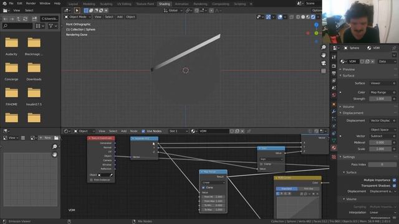Toggle From Instancer checkbox
The height and width of the screenshot is (224, 399).
pos(92,180)
